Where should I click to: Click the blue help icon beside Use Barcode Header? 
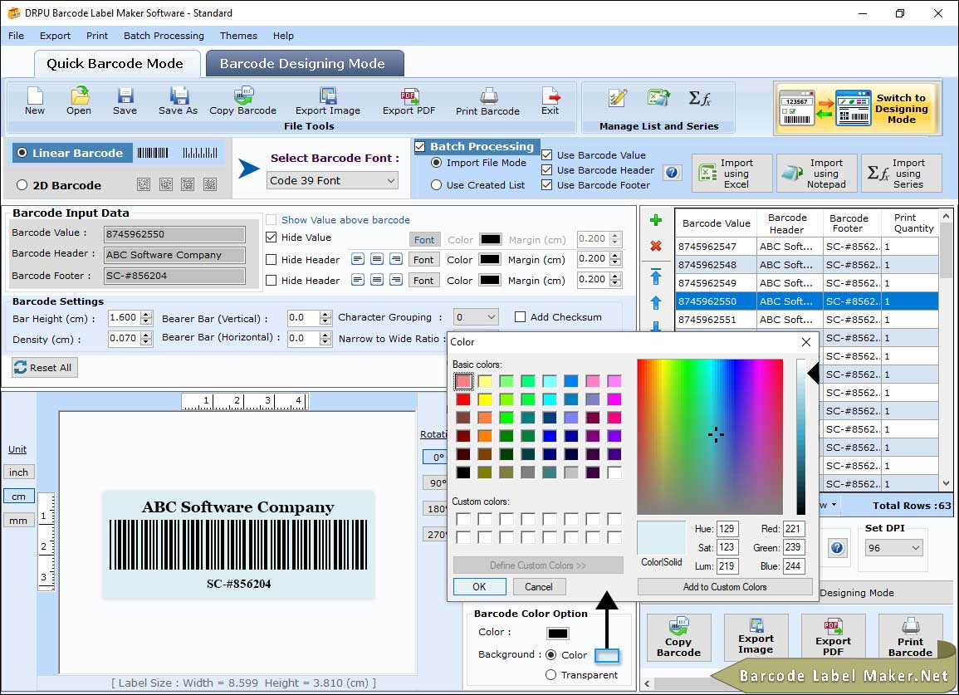point(672,173)
